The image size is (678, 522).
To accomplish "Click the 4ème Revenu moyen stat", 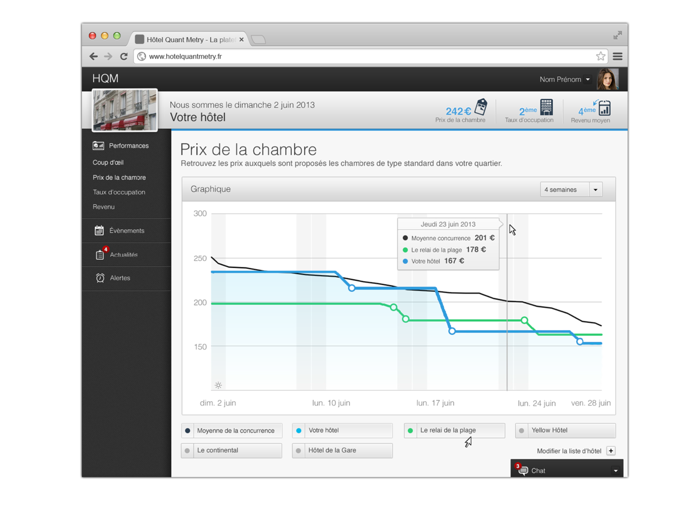I will pos(591,111).
